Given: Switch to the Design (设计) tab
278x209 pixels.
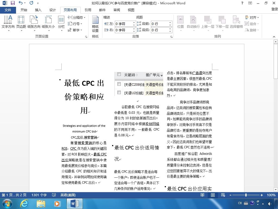Looking at the screenshot, I should point(52,10).
